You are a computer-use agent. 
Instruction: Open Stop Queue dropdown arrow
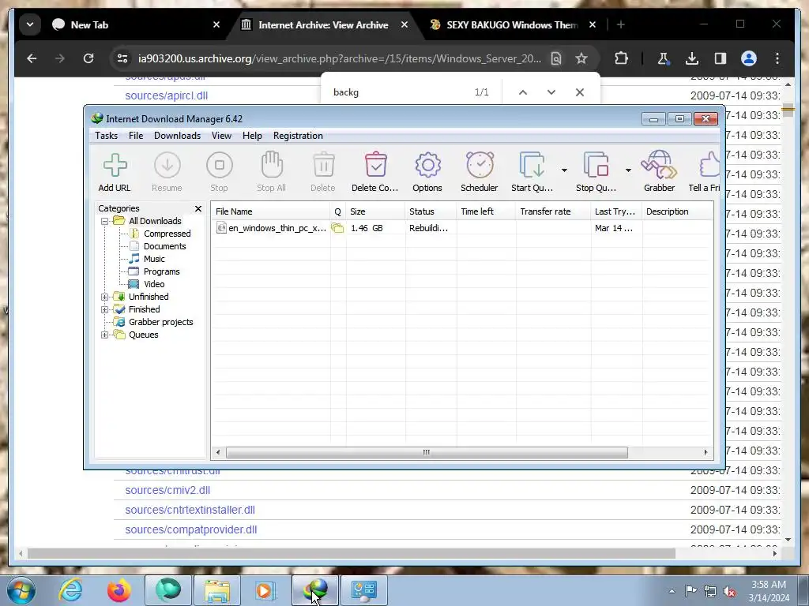coord(628,170)
